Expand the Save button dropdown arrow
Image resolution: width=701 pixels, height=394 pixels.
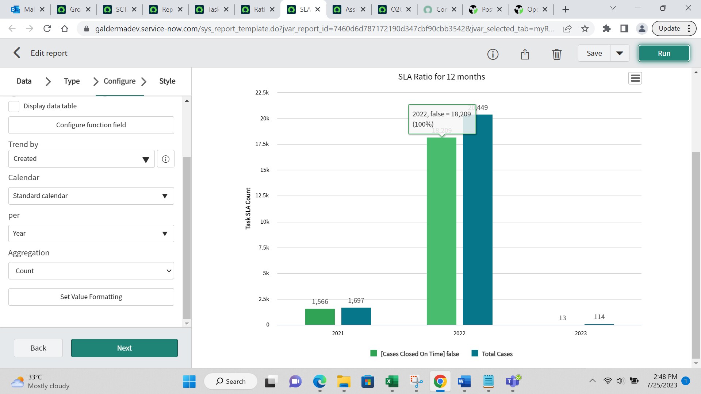coord(620,53)
